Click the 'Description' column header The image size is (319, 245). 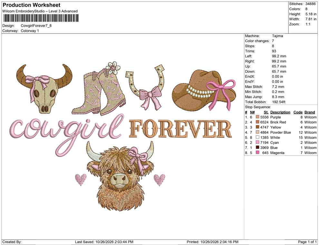coord(280,112)
